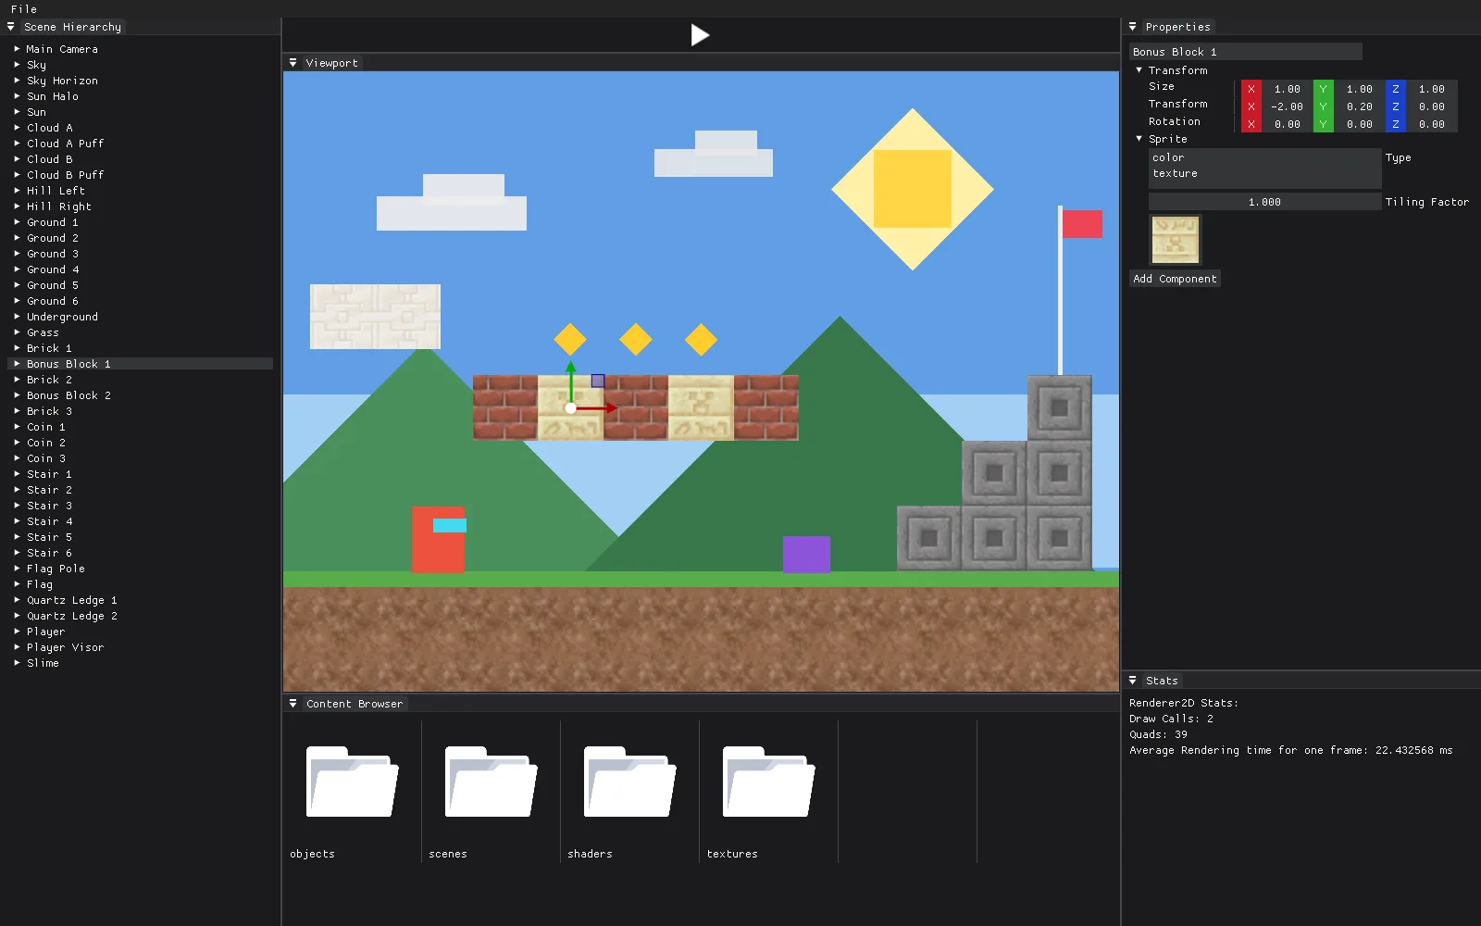Select Cloud B Puff in the hierarchy

point(65,175)
